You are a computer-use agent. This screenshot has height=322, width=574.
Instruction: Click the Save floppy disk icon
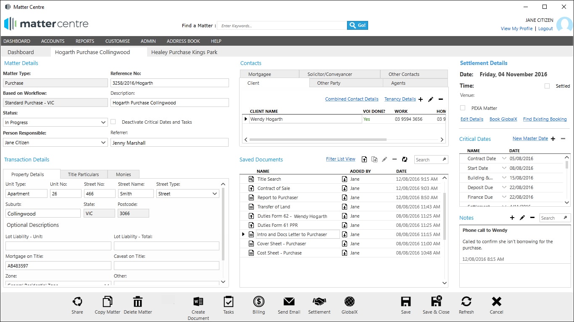pos(406,301)
